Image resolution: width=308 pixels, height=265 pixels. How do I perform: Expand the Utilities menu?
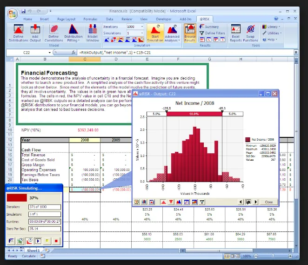click(x=272, y=33)
